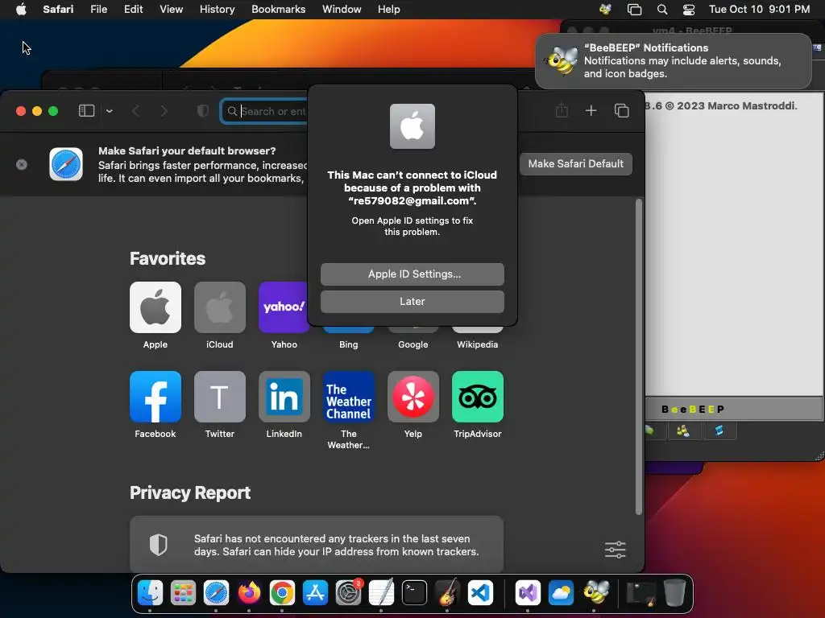825x618 pixels.
Task: Open Visual Studio from the Dock
Action: [528, 593]
